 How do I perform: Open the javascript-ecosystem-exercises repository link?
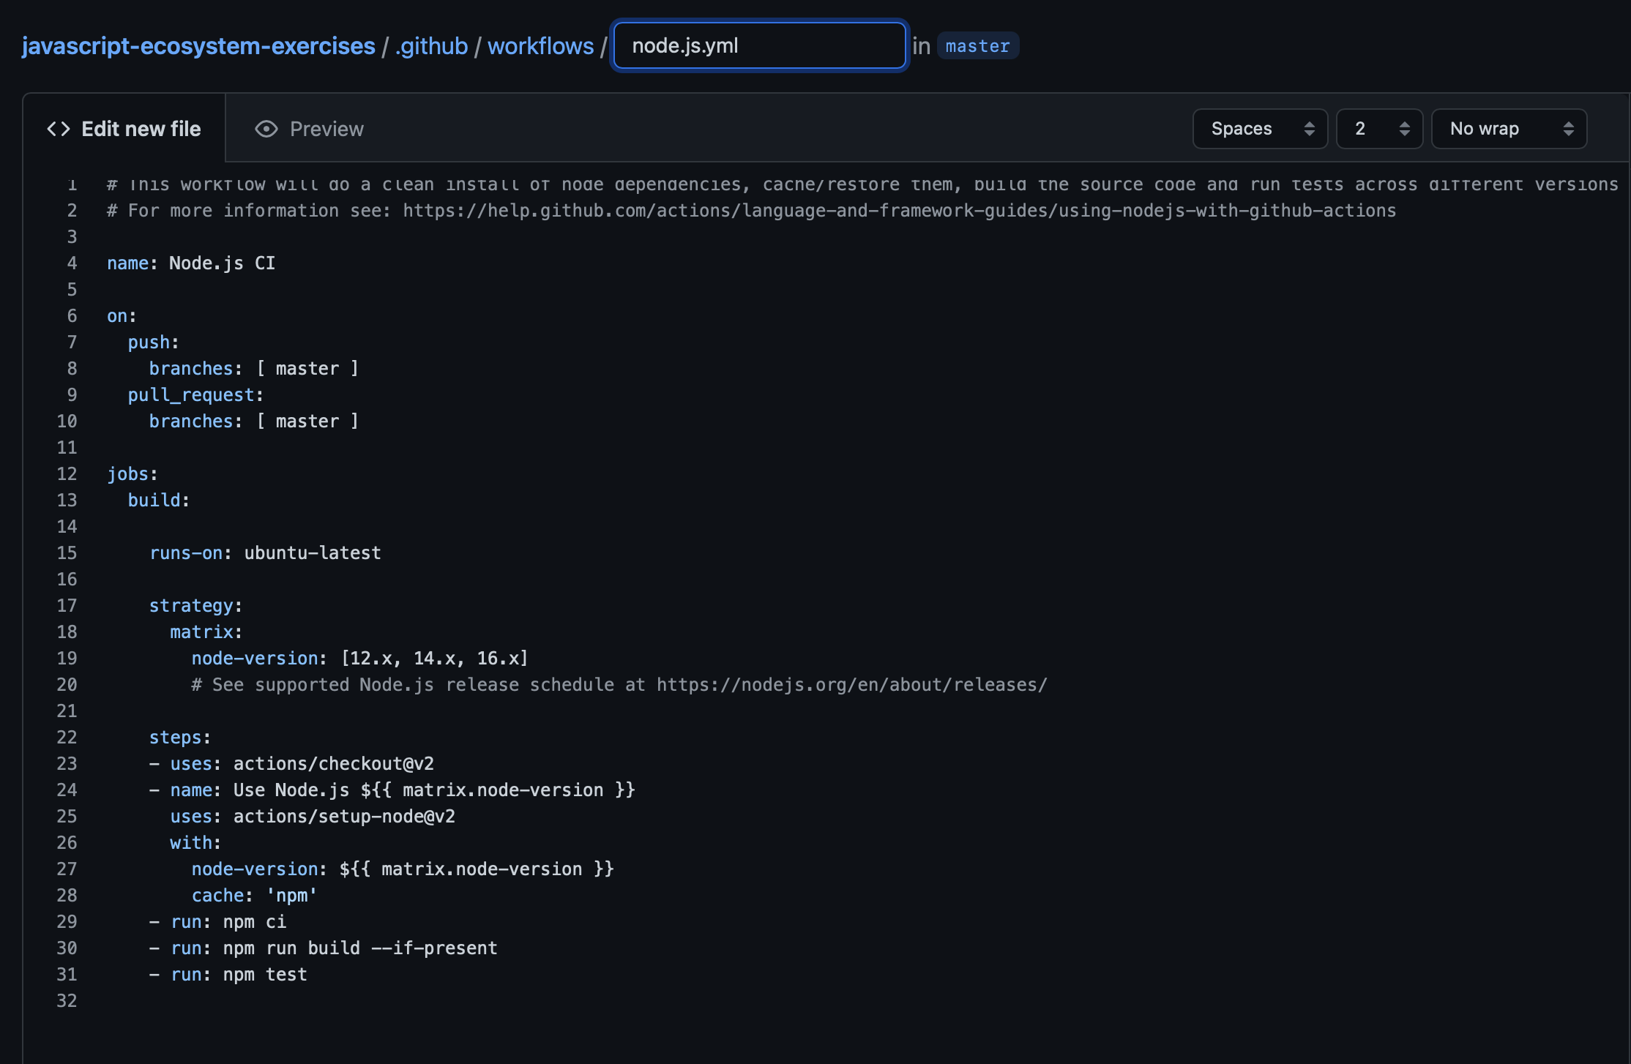click(198, 46)
